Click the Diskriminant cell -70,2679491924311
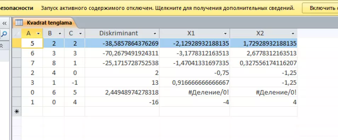The image size is (338, 140). tap(122, 53)
